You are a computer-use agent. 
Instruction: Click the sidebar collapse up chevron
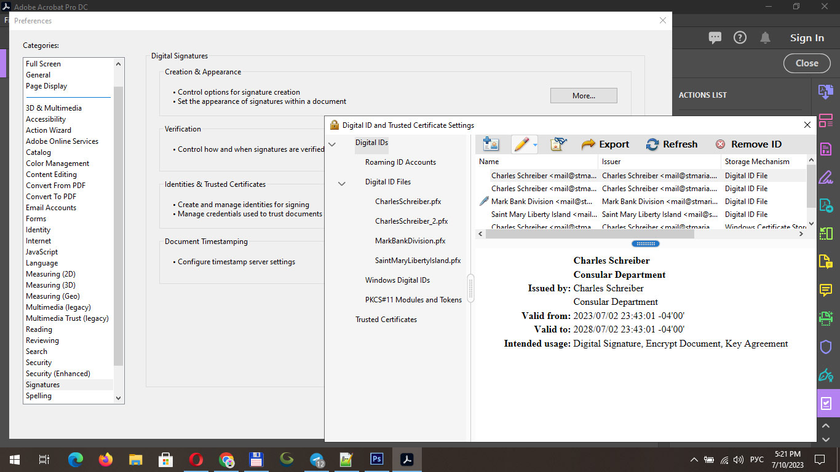(826, 425)
